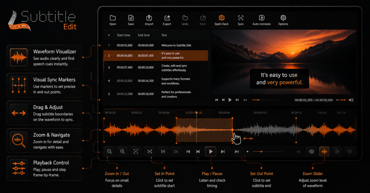Click the dimmed shuffle icon in the waveform toolbar
This screenshot has height=193, width=370.
click(x=298, y=152)
